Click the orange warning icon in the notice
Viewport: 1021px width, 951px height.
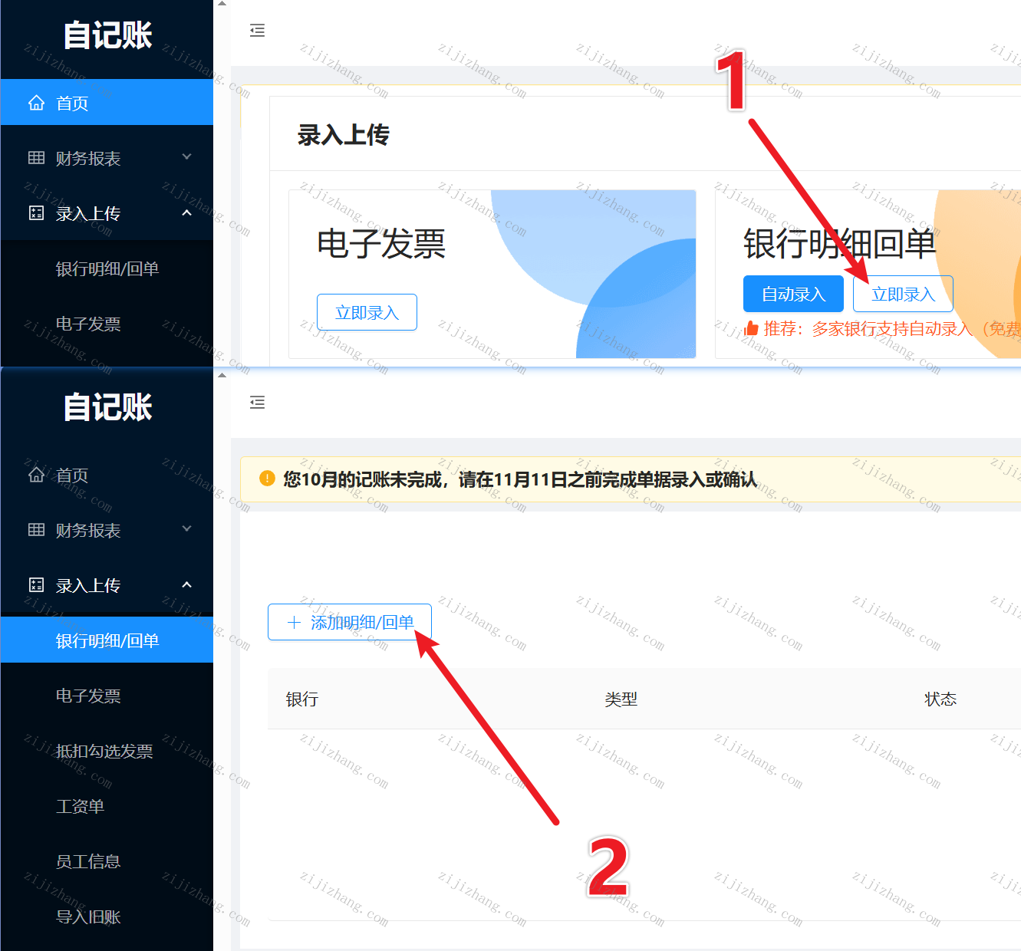pos(267,479)
